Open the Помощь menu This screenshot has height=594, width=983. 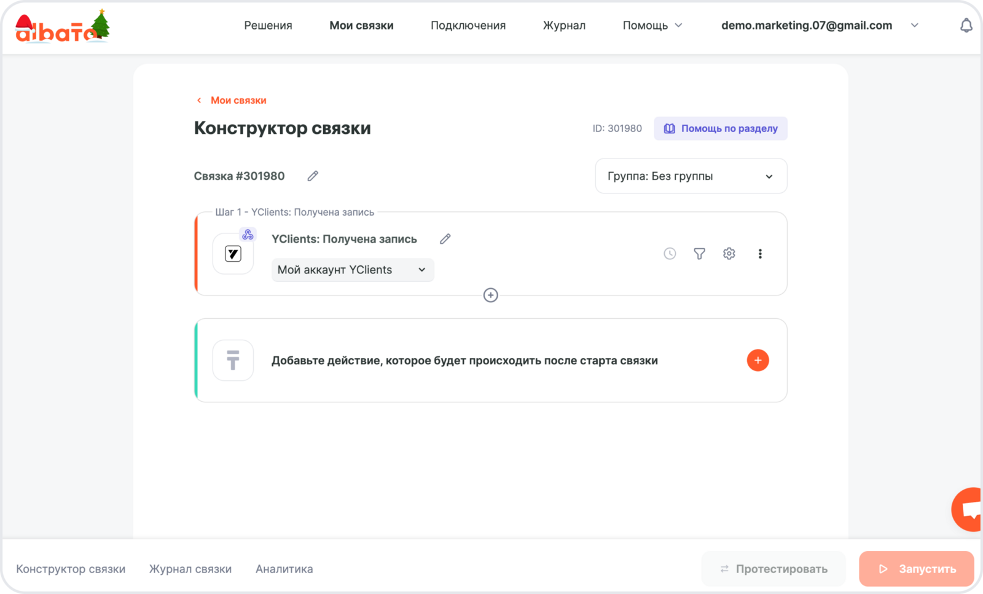[x=652, y=26]
